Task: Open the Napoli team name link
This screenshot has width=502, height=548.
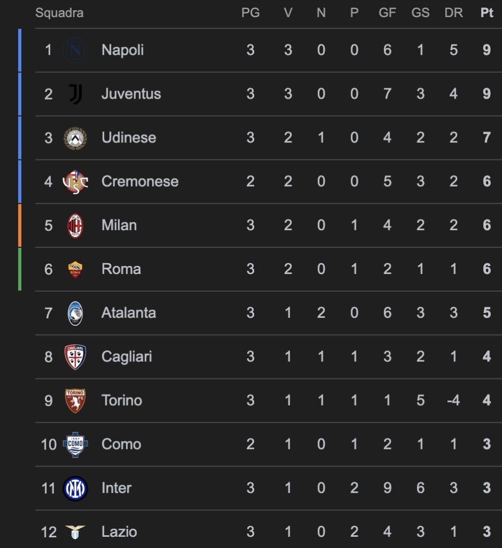Action: tap(123, 50)
